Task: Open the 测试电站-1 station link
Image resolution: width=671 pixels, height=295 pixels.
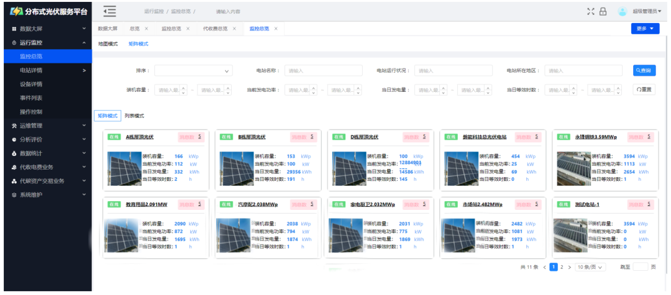Action: point(587,204)
